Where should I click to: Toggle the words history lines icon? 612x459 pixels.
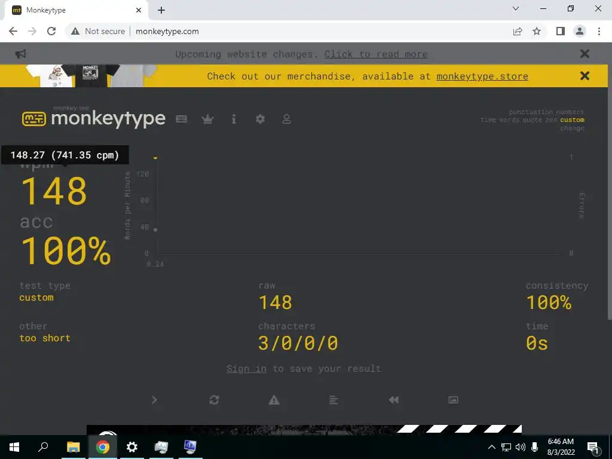tap(333, 400)
